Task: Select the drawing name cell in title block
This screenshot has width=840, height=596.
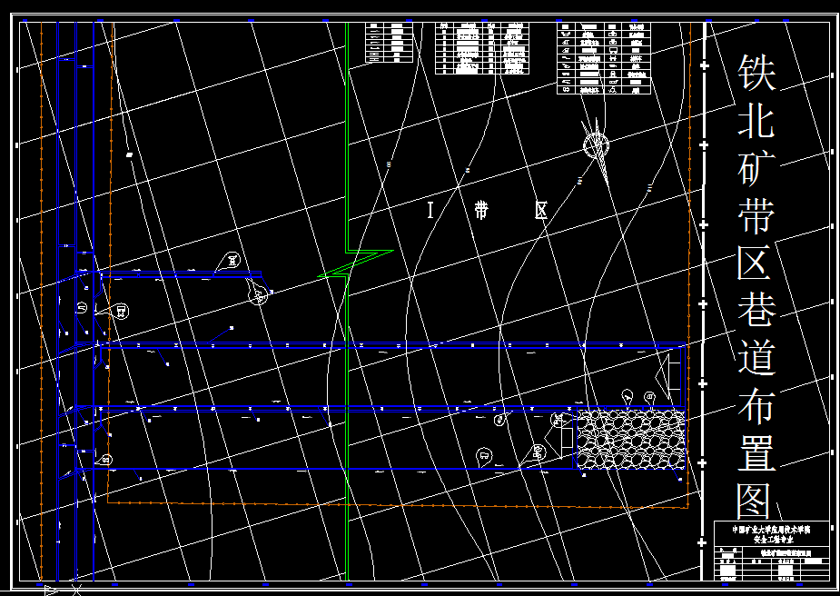Action: pyautogui.click(x=786, y=552)
